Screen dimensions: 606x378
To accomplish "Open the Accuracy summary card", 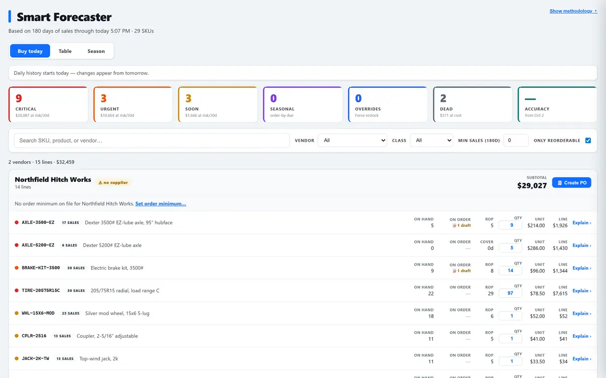I will pos(558,104).
